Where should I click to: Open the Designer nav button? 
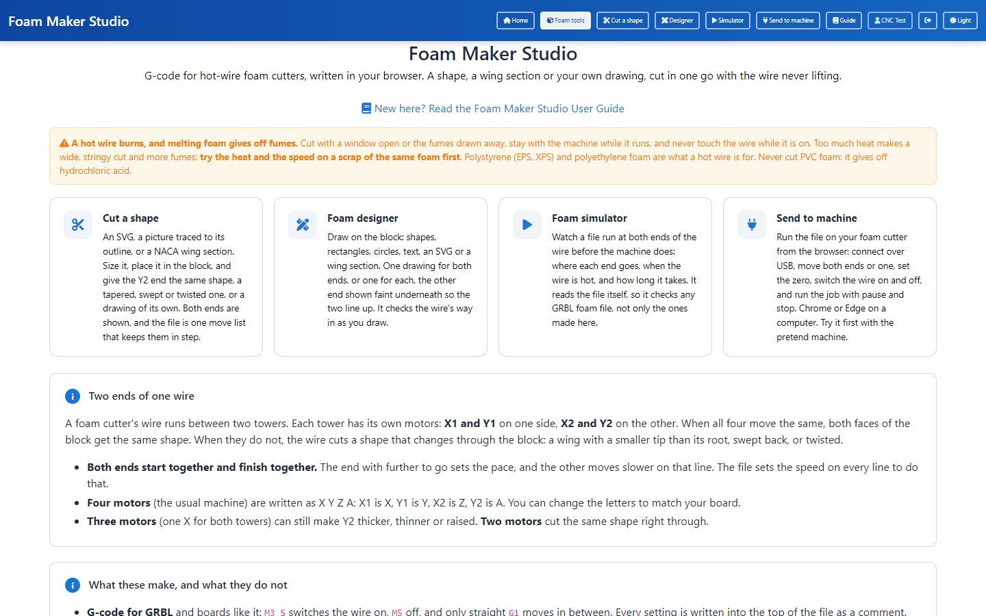(x=677, y=21)
